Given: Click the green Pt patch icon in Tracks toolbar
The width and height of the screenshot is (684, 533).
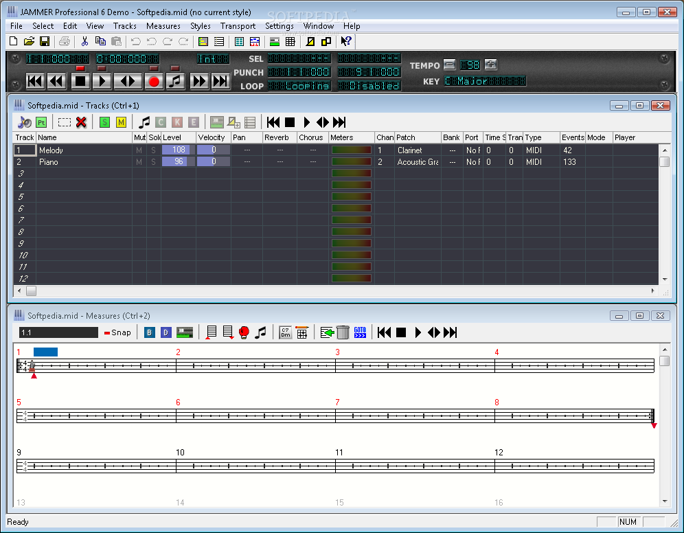Looking at the screenshot, I should point(41,122).
